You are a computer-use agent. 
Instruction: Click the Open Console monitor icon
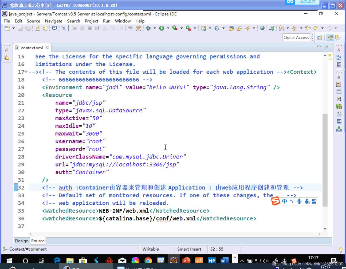pos(54,28)
